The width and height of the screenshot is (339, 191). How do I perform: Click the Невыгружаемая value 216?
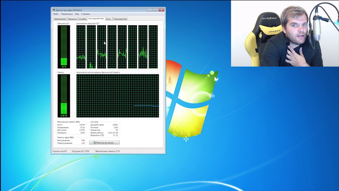[83, 143]
